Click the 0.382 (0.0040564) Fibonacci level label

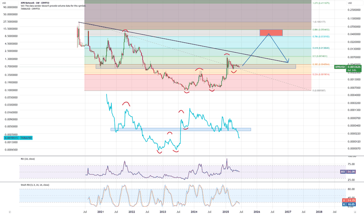coord(321,64)
